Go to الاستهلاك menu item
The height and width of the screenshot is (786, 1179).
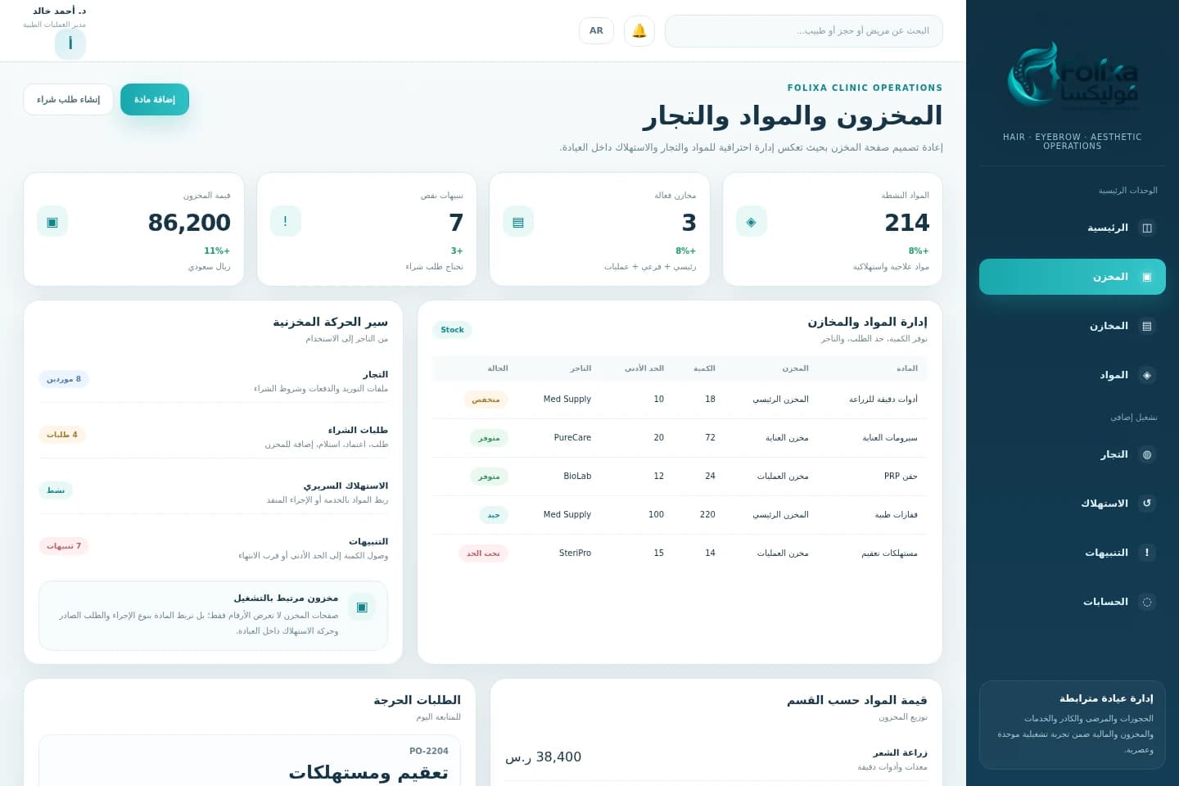click(1073, 504)
